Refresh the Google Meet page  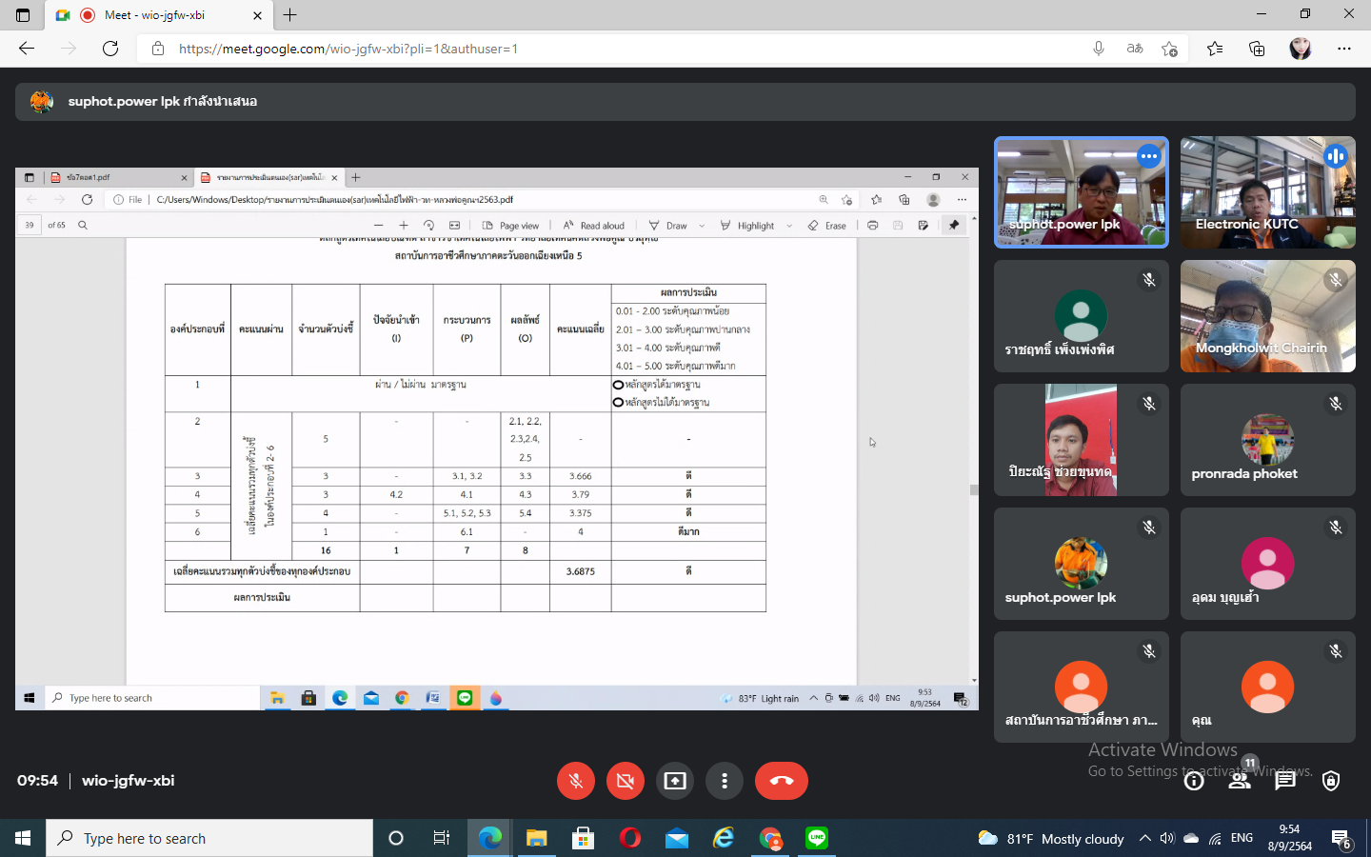[x=110, y=49]
